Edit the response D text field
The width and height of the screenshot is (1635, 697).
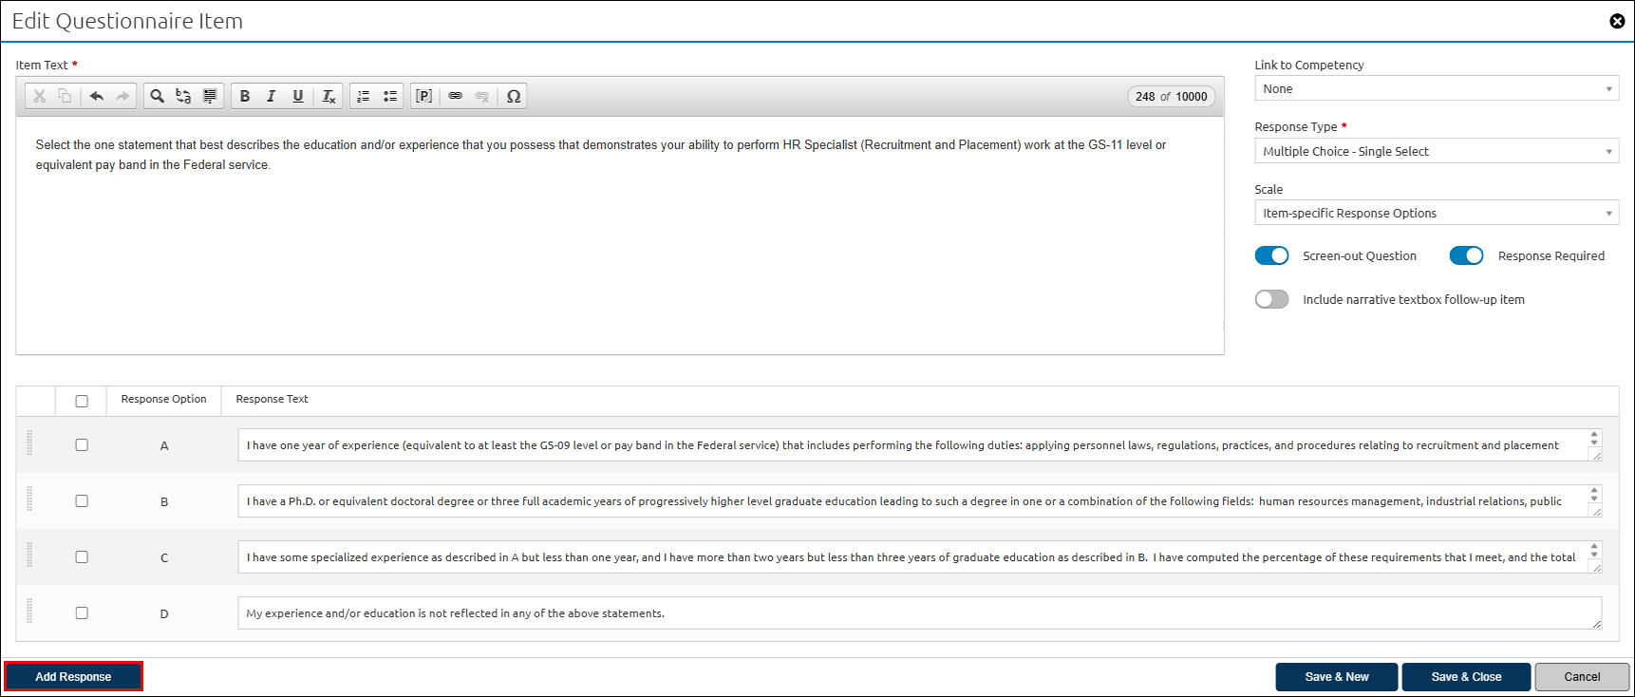click(919, 612)
